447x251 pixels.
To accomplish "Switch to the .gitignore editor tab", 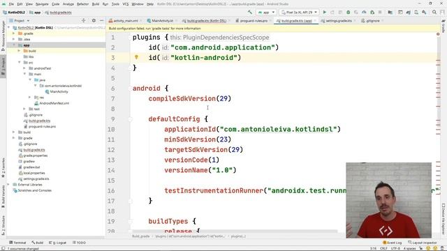I will click(x=372, y=21).
